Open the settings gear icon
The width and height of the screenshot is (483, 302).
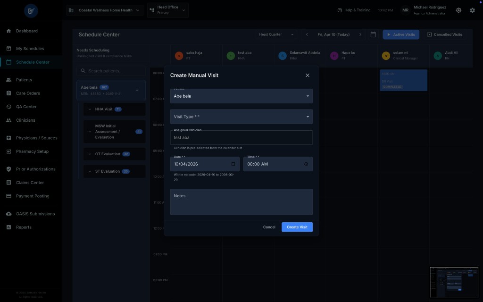[x=472, y=10]
